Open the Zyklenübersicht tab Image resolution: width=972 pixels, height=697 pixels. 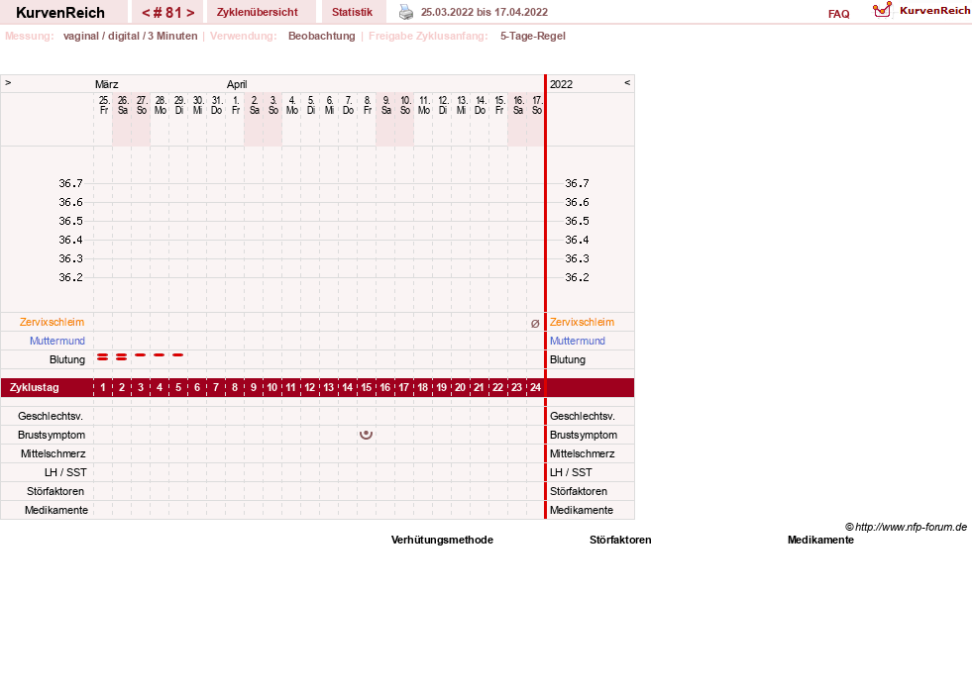tap(258, 13)
